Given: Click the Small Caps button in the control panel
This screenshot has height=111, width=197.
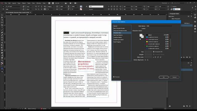Looking at the screenshot, I should 36,9.
